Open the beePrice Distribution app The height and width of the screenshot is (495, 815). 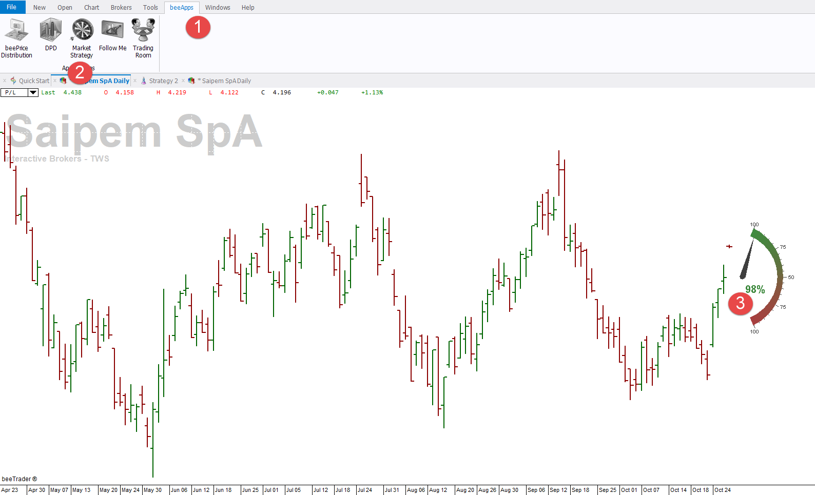pos(16,38)
